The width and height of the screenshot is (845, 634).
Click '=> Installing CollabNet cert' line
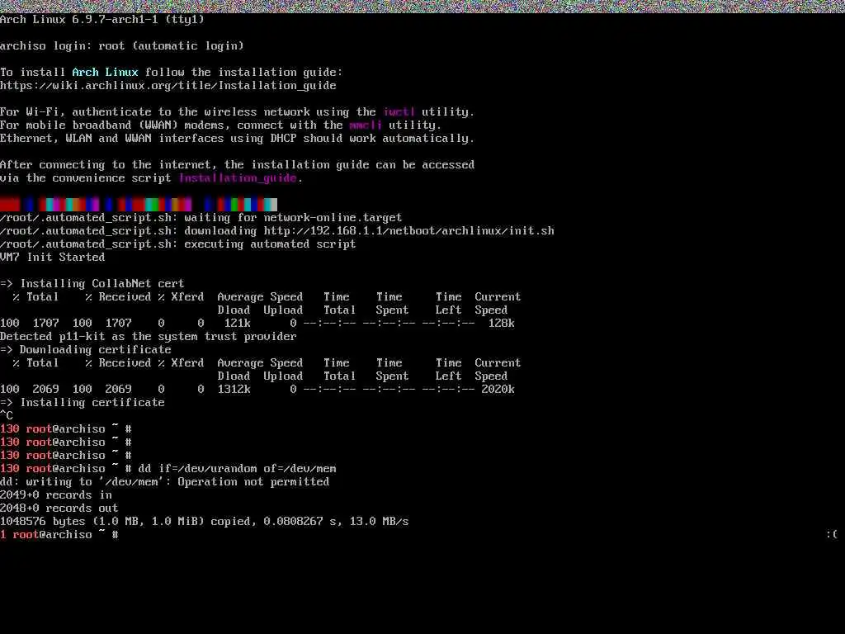92,284
